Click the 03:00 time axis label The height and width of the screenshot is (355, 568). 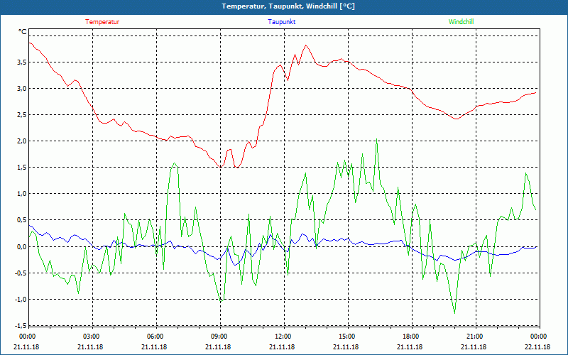[x=92, y=337]
